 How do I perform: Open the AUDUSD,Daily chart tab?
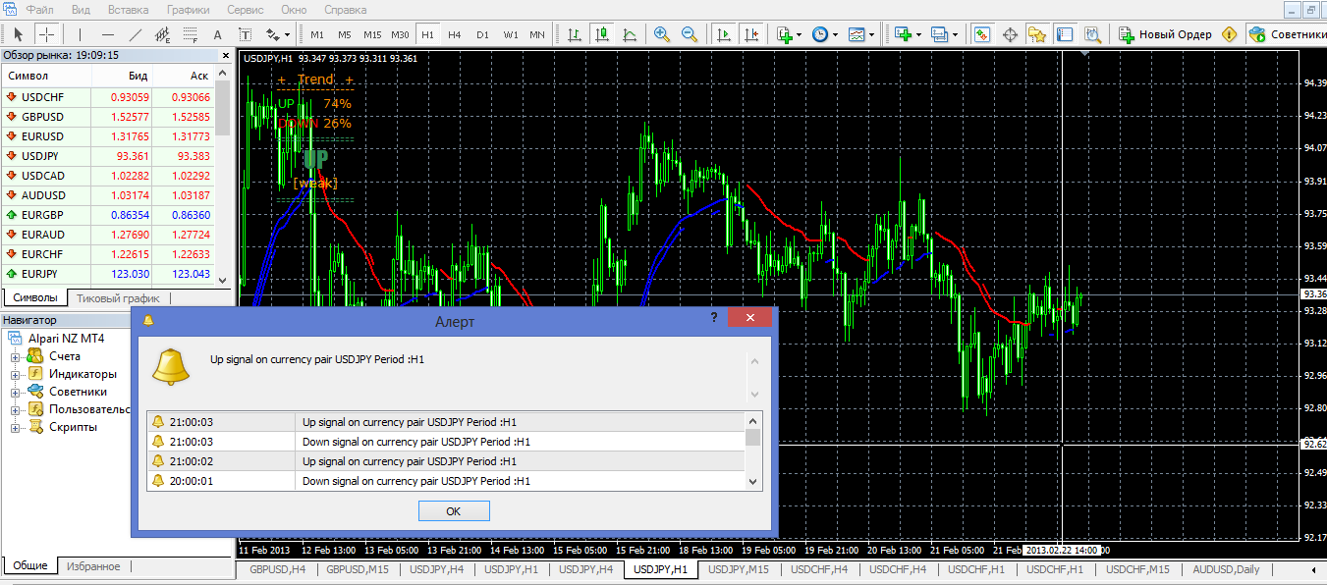point(1226,569)
